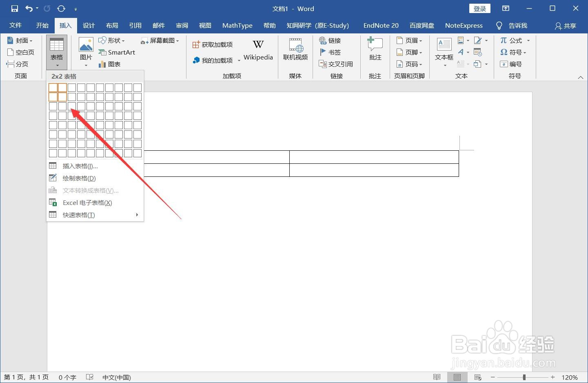Zoom in with the plus button
The image size is (588, 383).
point(552,377)
